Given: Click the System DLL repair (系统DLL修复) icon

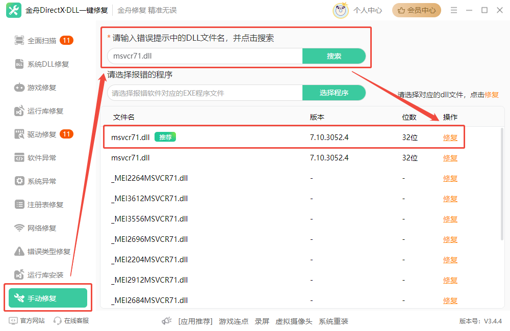Looking at the screenshot, I should (19, 64).
